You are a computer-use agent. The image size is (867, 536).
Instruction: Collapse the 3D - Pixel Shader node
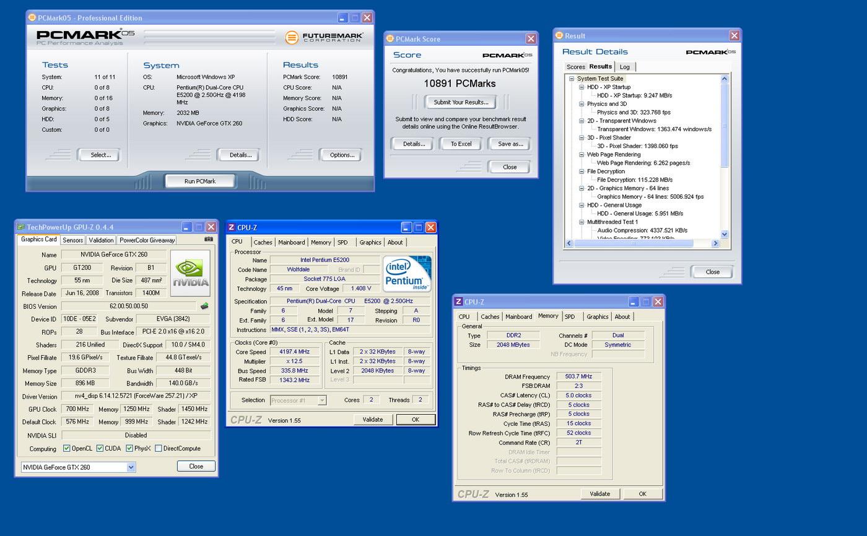click(x=582, y=137)
